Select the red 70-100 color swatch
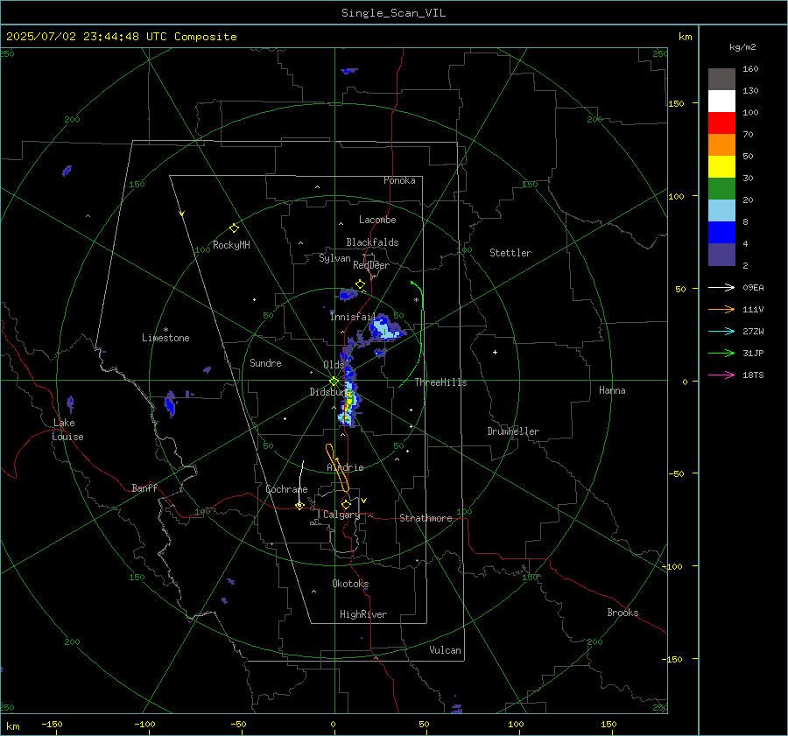The height and width of the screenshot is (736, 788). (x=721, y=123)
